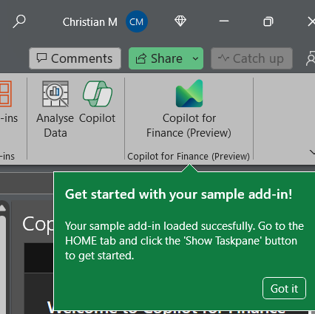
Task: Restore down the Excel window
Action: [x=268, y=21]
